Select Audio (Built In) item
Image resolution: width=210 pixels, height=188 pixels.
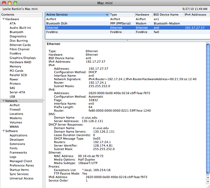tap(20, 28)
